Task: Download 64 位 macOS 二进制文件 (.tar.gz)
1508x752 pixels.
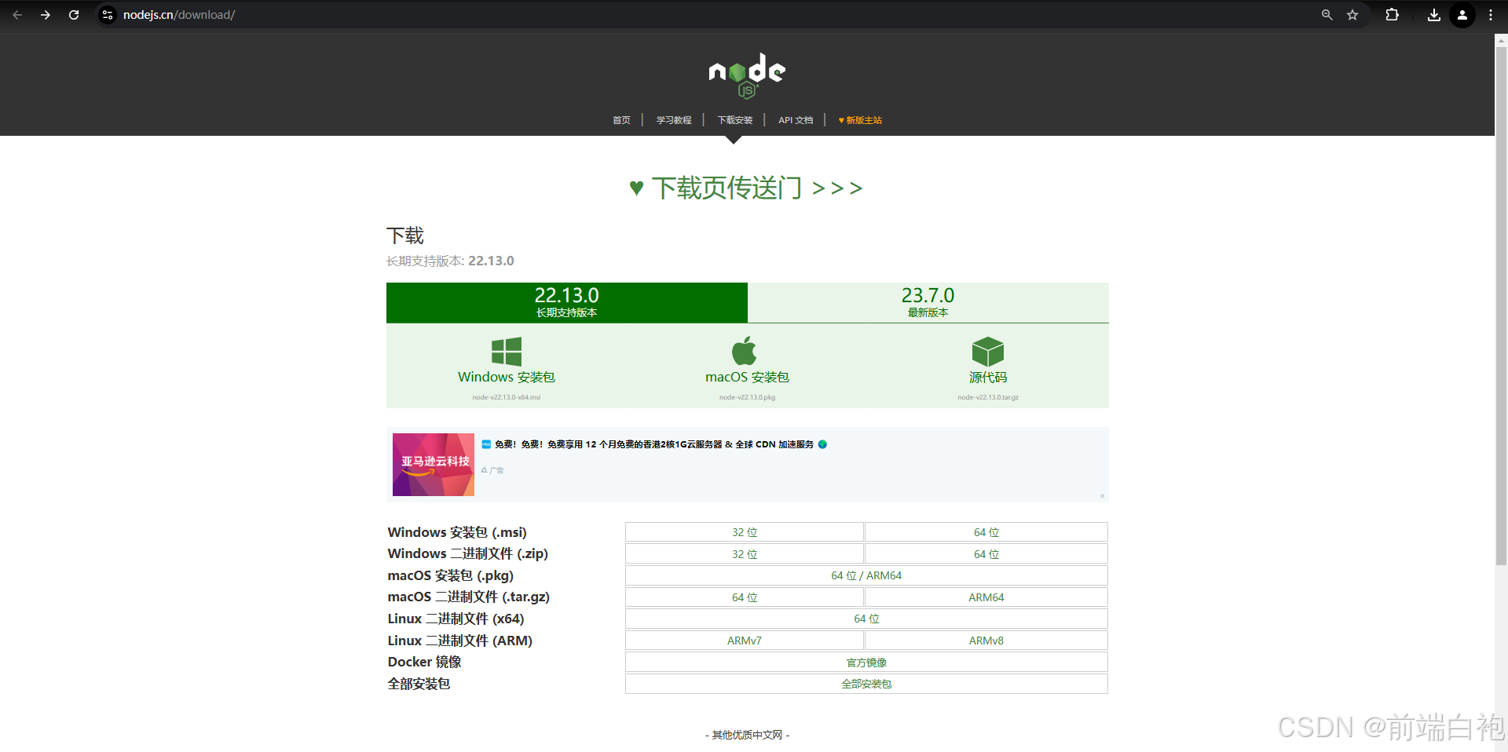Action: pos(745,597)
